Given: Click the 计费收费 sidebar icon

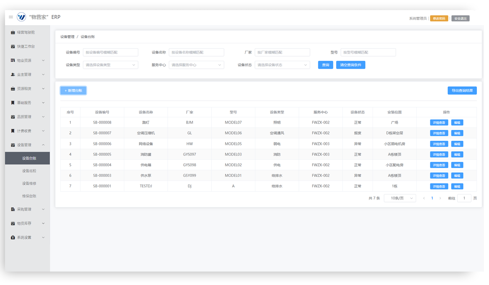Looking at the screenshot, I should 13,131.
